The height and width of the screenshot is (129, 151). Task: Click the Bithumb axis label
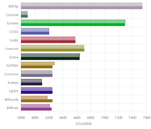(12, 99)
